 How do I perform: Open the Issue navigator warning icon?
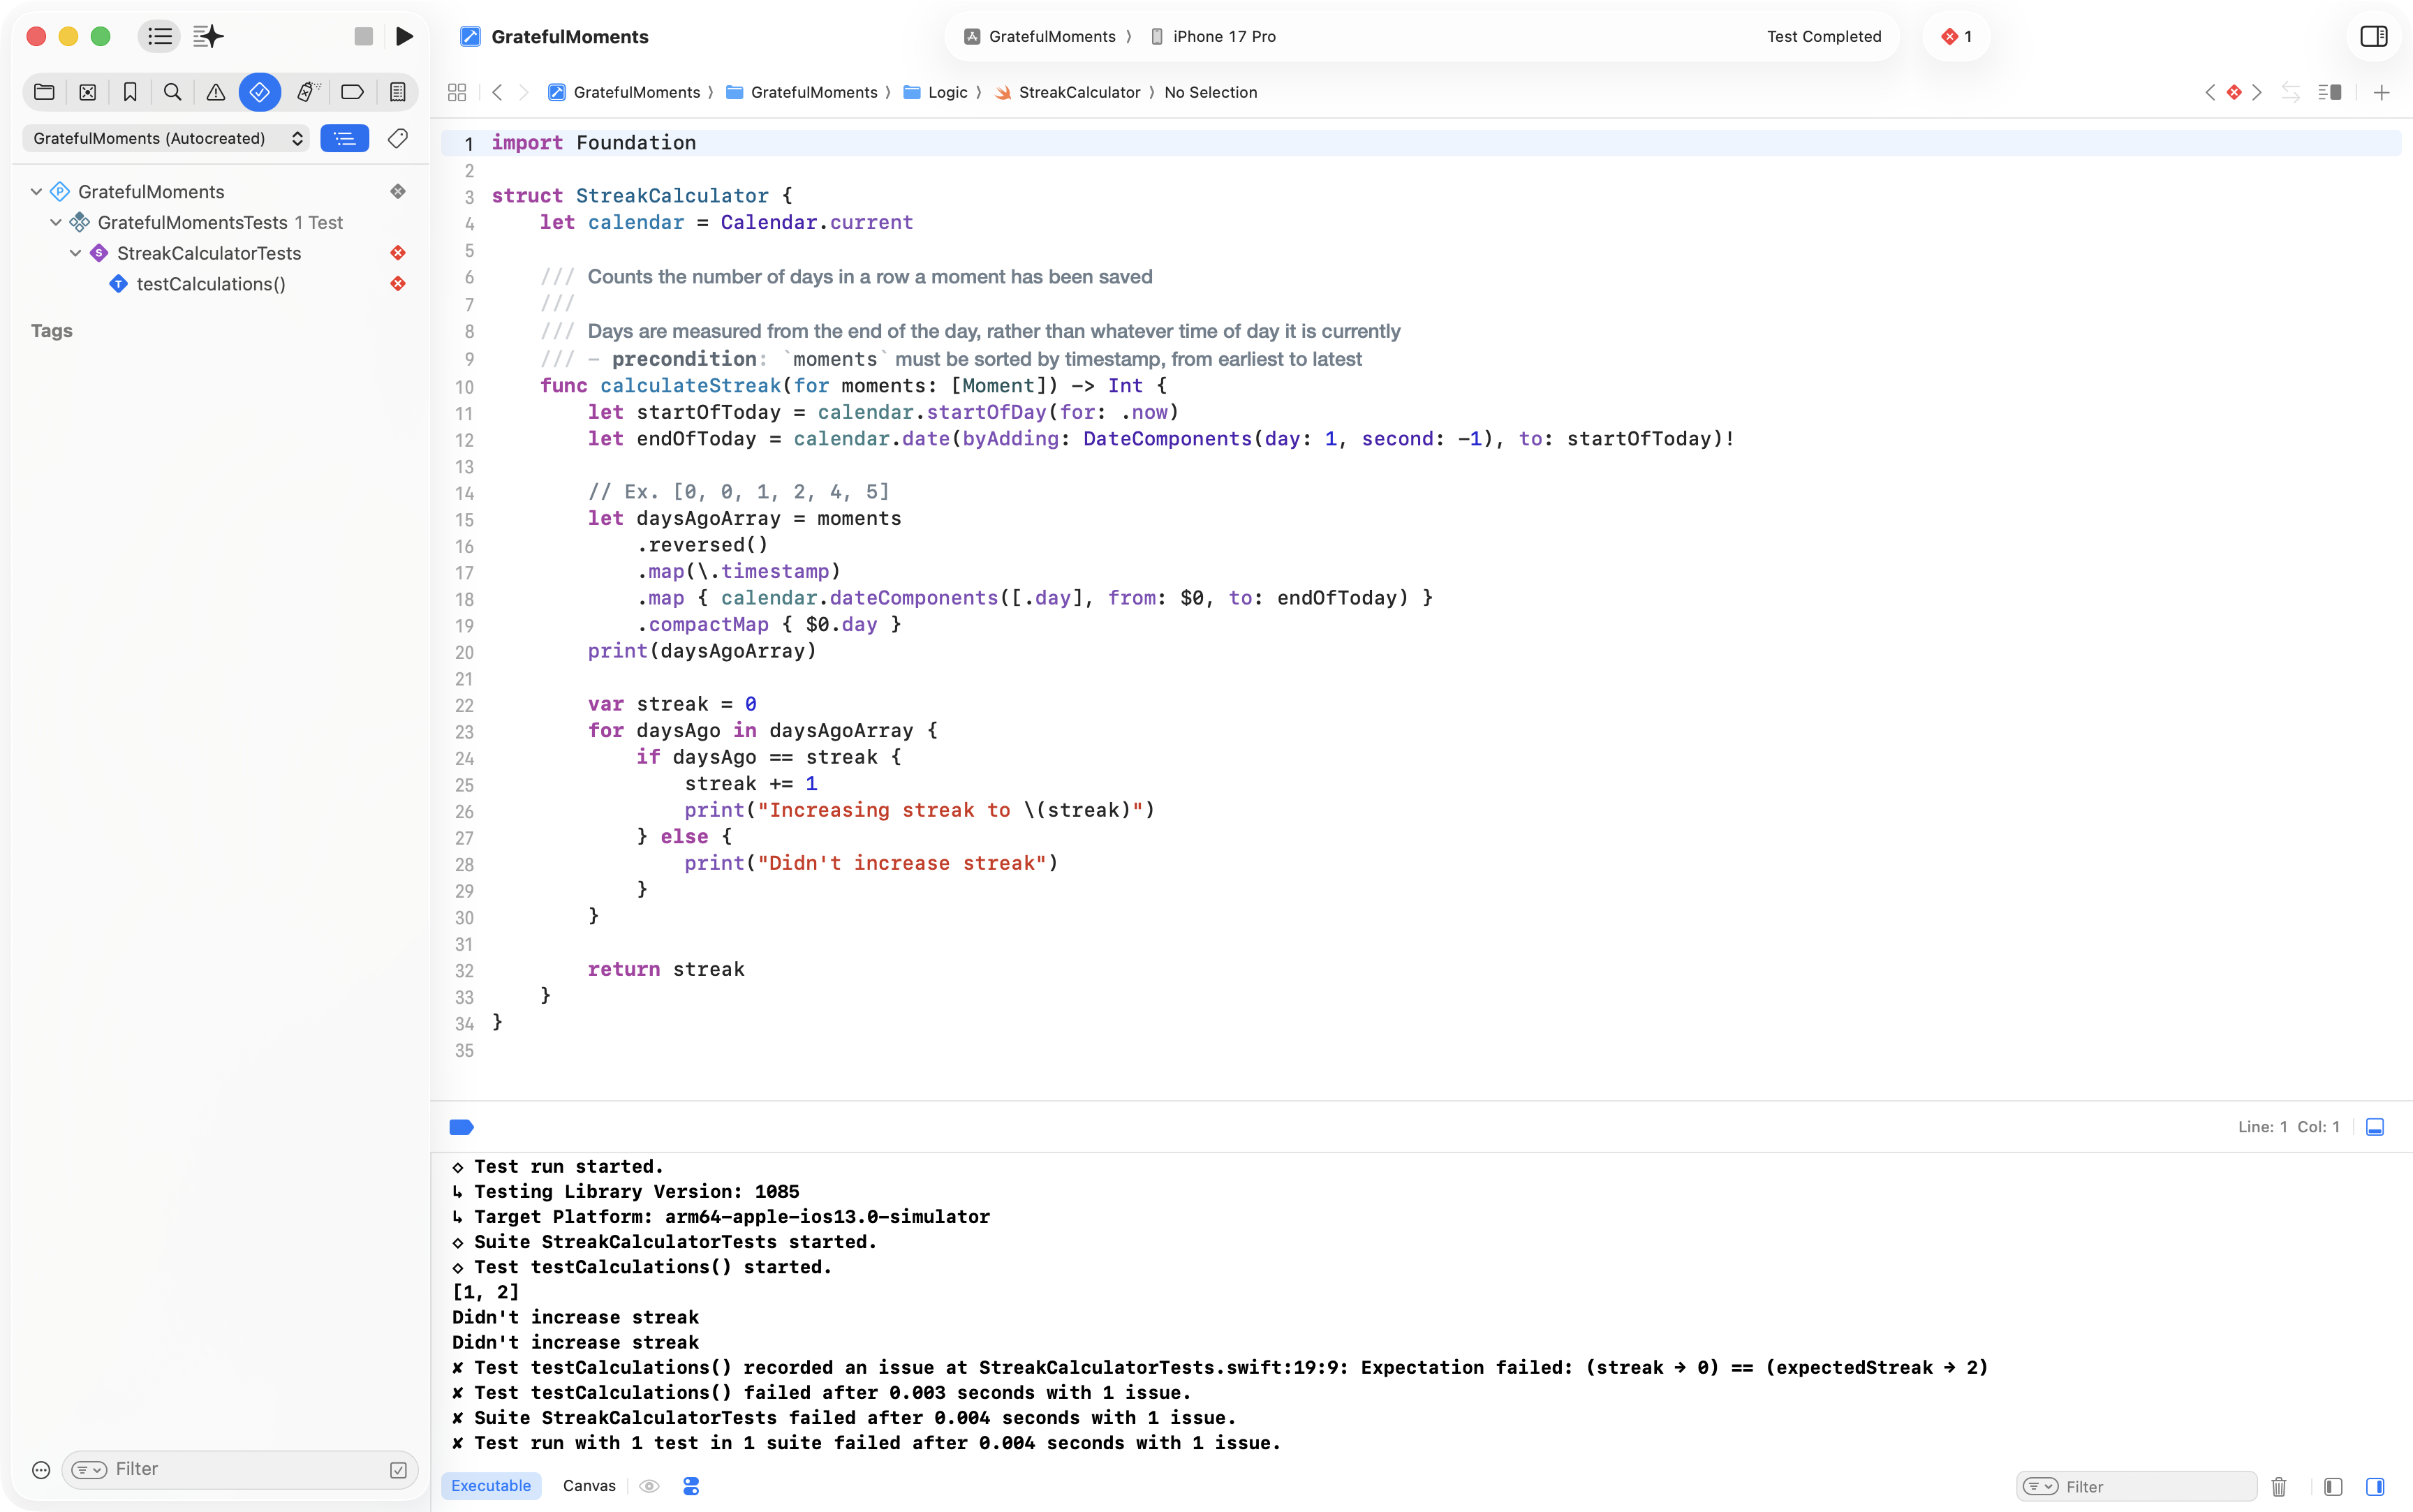click(x=216, y=92)
